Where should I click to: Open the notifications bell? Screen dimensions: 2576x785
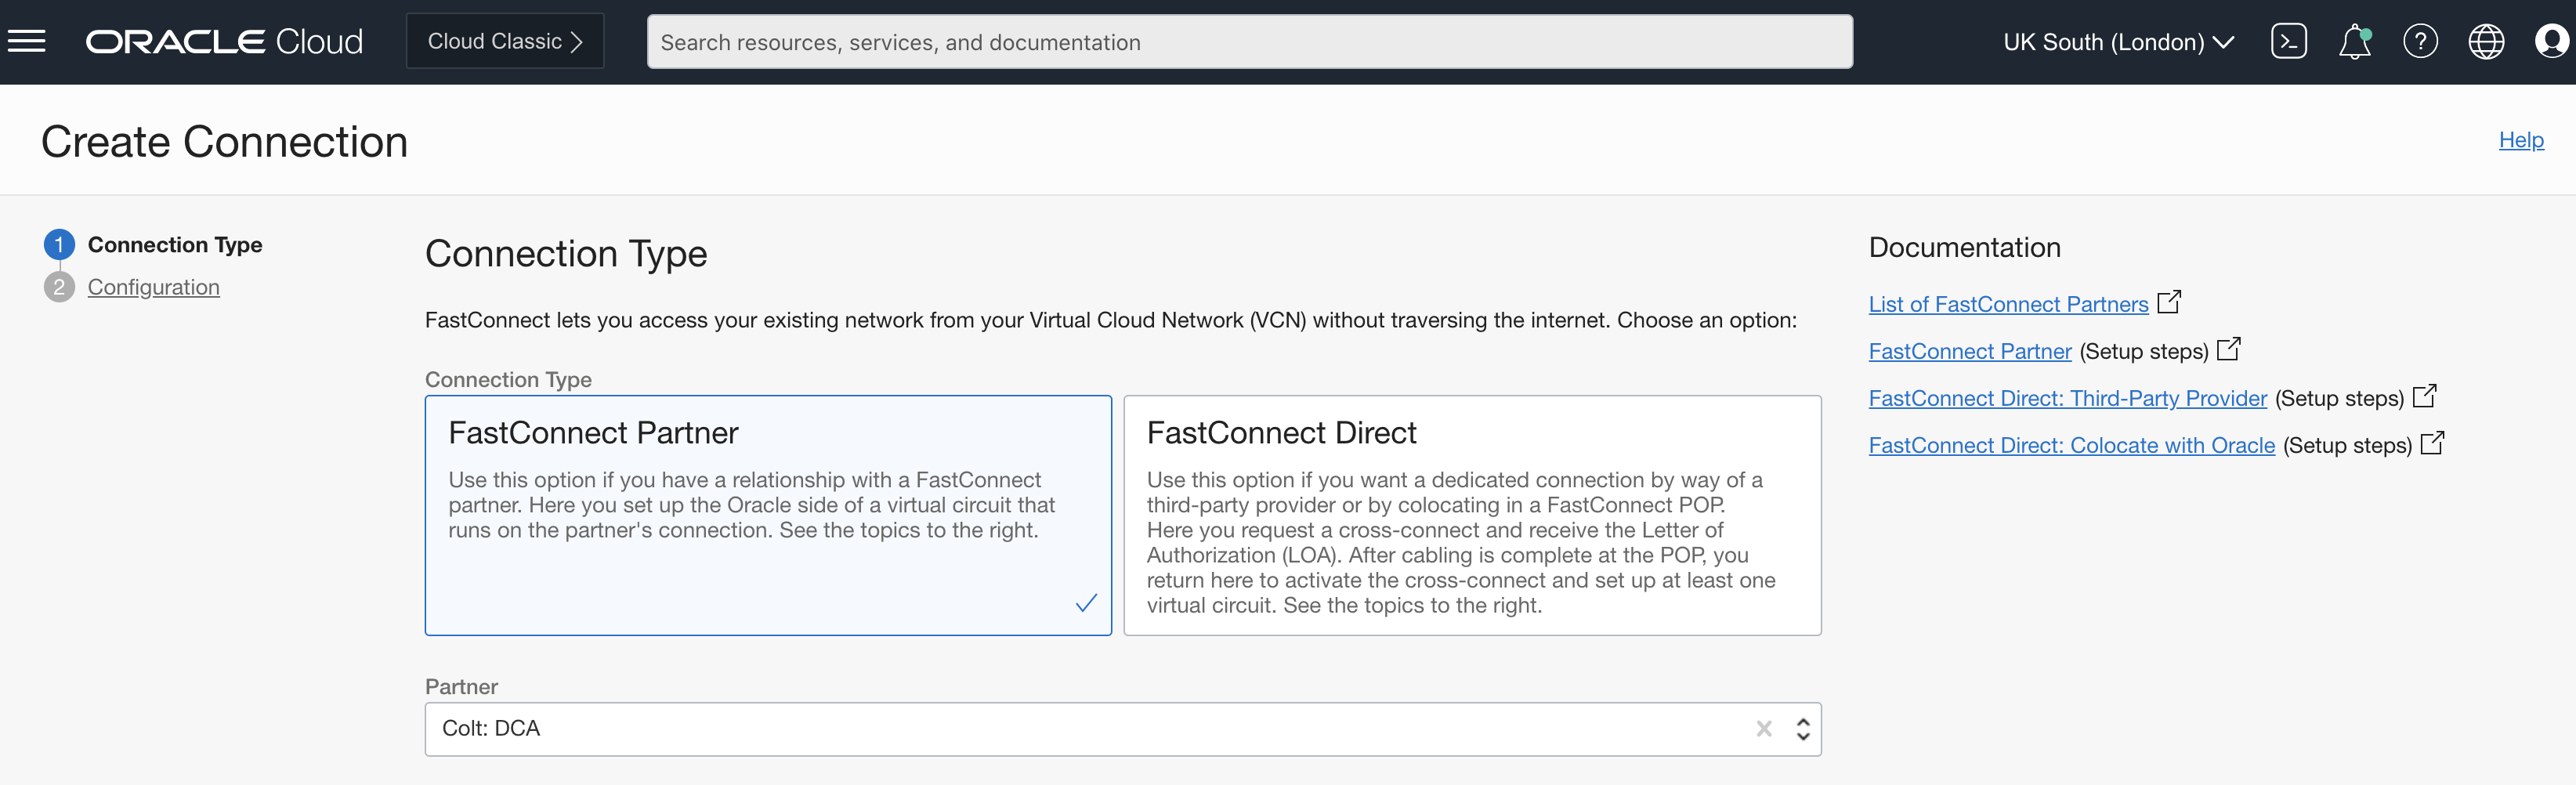2355,41
